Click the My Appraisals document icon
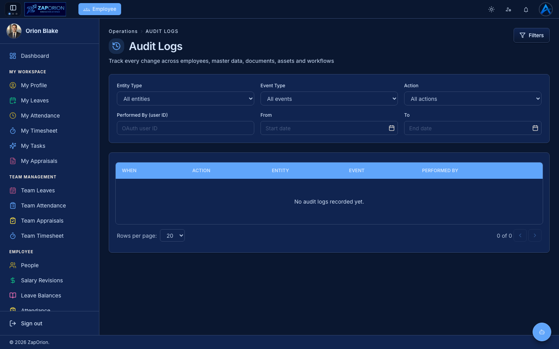Screen dimensions: 559x349 [13, 161]
